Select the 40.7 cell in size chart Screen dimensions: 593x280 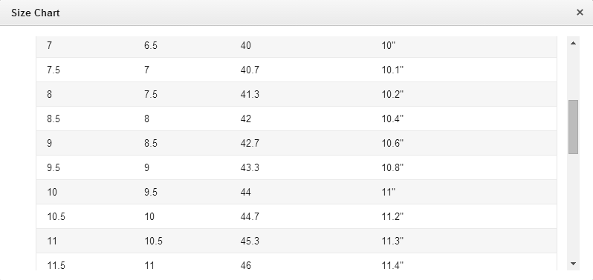click(250, 70)
